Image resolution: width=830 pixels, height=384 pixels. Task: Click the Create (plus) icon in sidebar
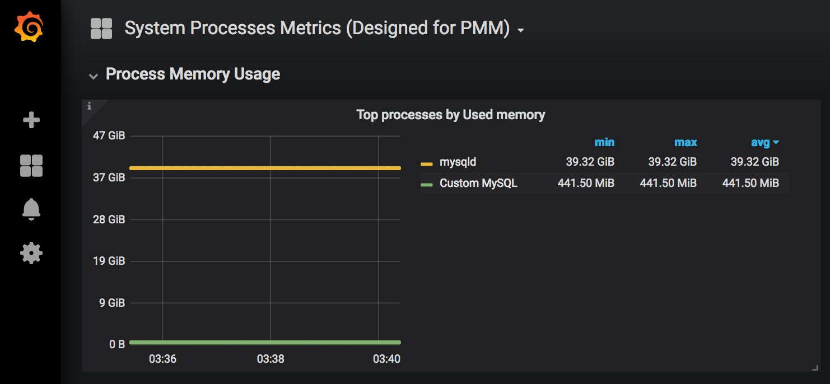[31, 119]
